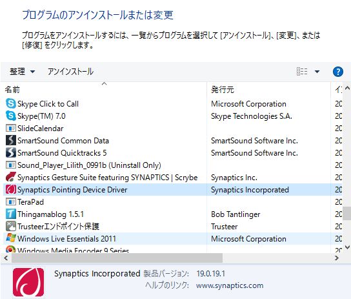Click the horizontal scrollbar right arrow
Image resolution: width=351 pixels, height=299 pixels.
point(336,258)
